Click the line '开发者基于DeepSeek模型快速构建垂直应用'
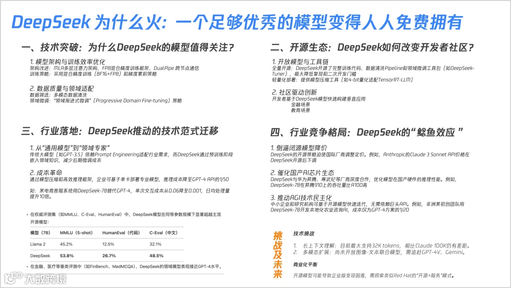Screen dimensions: 511x288 (319, 99)
